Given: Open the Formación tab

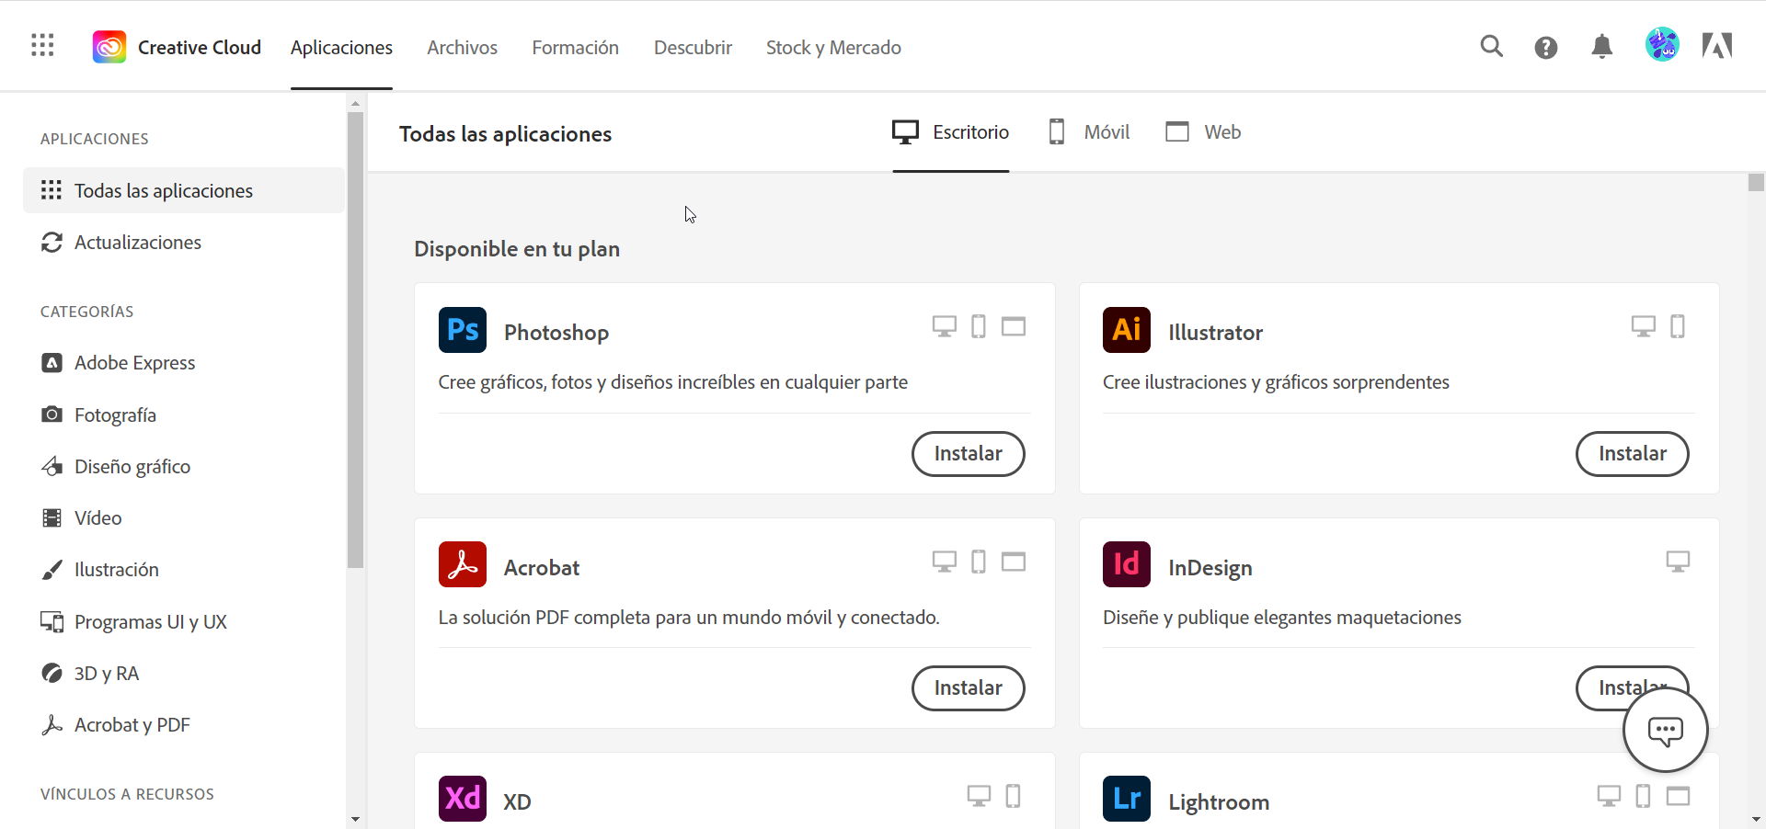Looking at the screenshot, I should tap(575, 48).
